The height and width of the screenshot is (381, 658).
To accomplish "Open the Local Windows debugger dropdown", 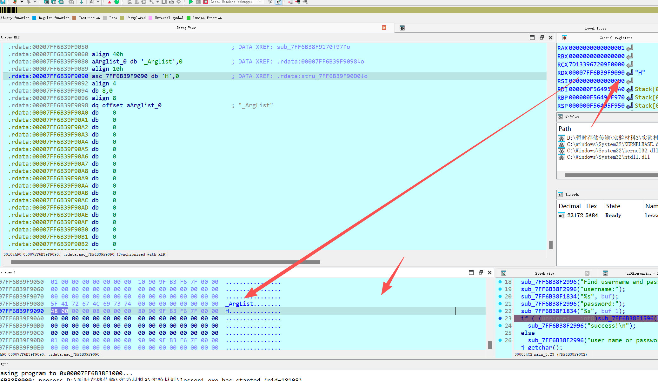I will tap(260, 2).
